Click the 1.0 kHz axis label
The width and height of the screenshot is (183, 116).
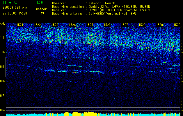click(3, 52)
